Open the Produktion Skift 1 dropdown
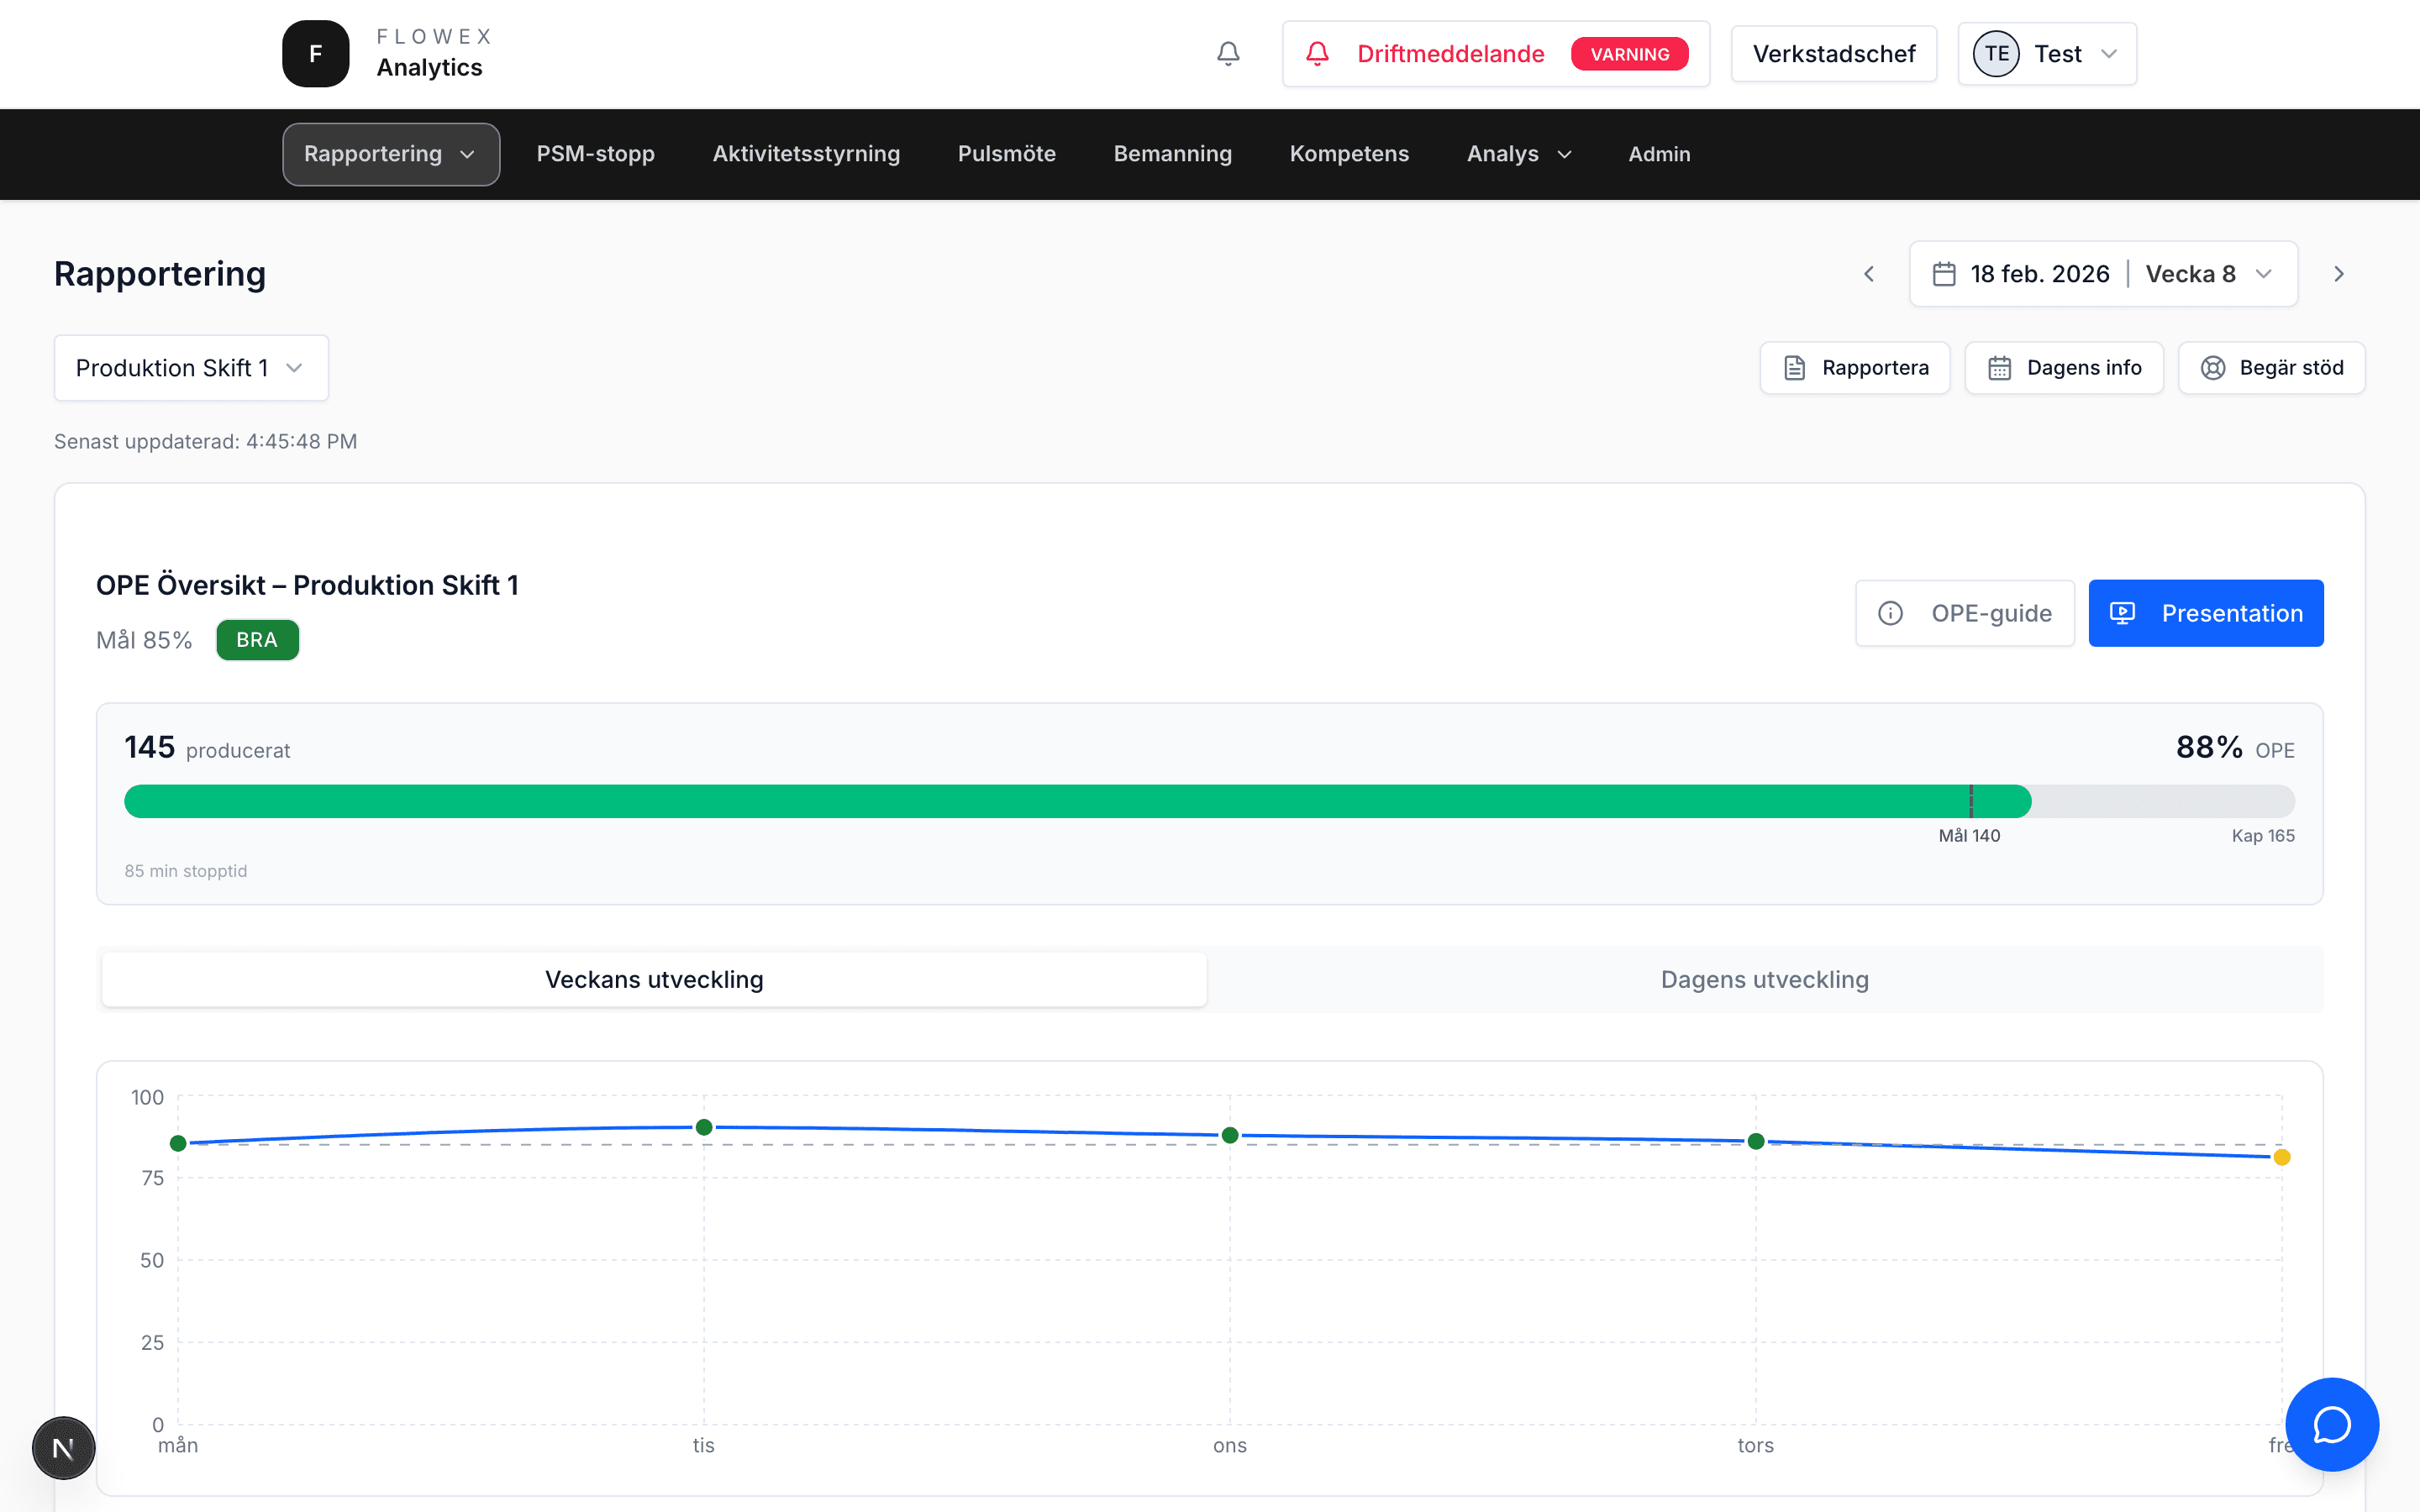The image size is (2420, 1512). [x=190, y=367]
